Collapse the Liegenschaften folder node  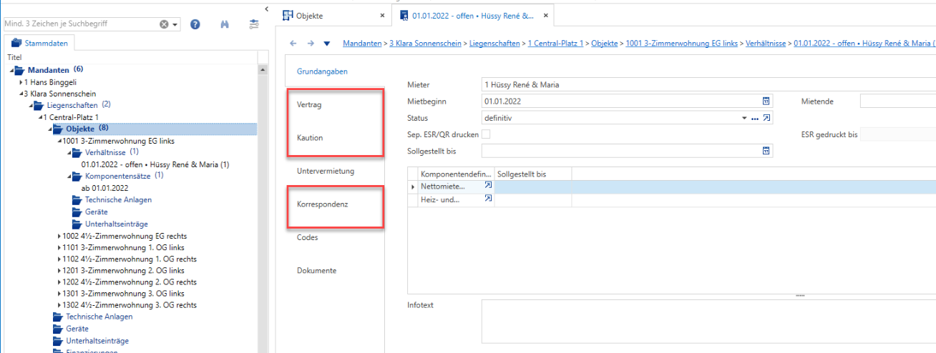click(31, 105)
